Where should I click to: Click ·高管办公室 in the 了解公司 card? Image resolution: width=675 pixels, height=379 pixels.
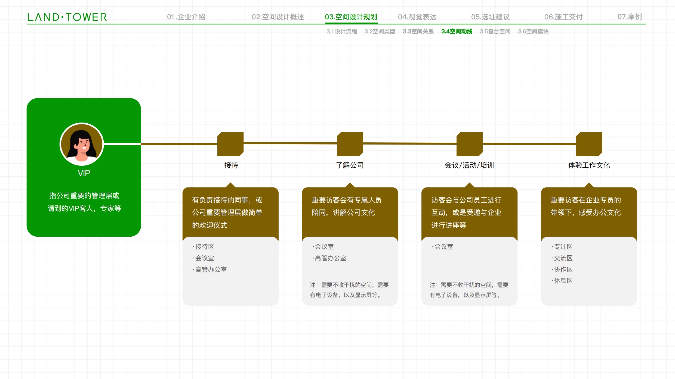(x=329, y=258)
